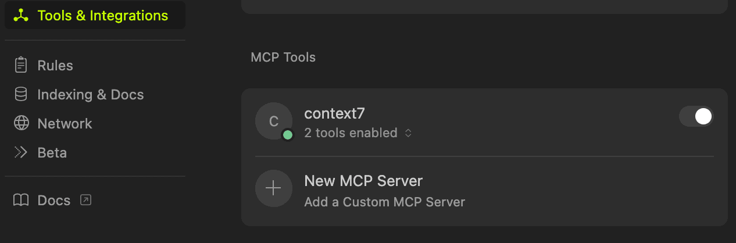Image resolution: width=736 pixels, height=243 pixels.
Task: Click the Docs book icon
Action: 21,201
